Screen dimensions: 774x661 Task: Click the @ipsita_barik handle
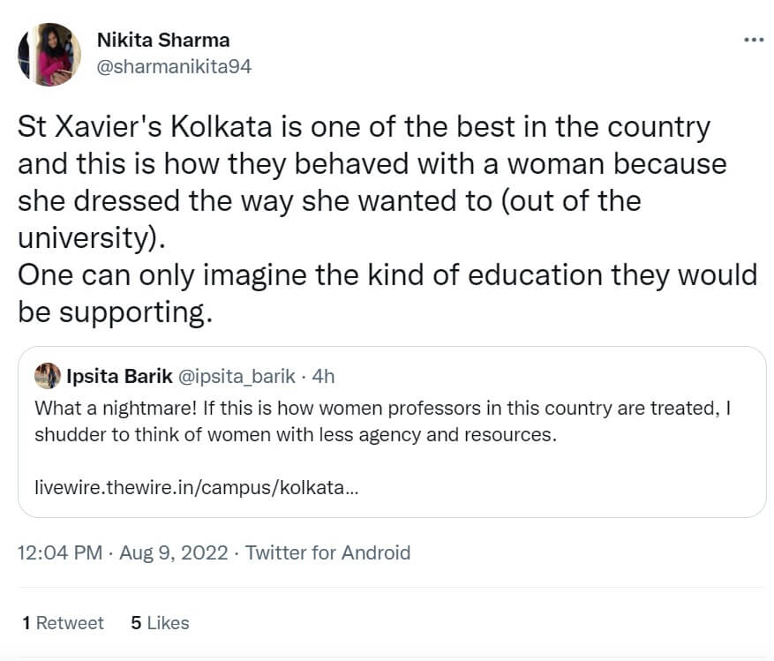pyautogui.click(x=237, y=377)
